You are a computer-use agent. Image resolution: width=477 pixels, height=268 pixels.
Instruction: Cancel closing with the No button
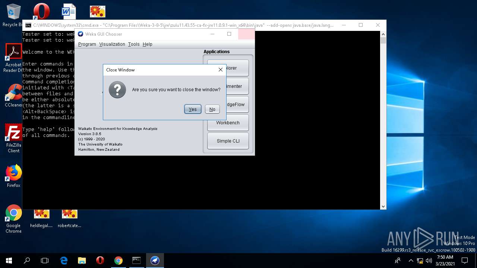212,109
